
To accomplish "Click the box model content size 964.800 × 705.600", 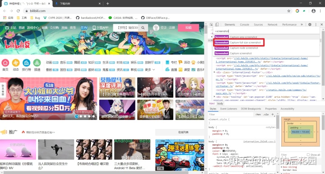I will coord(300,132).
